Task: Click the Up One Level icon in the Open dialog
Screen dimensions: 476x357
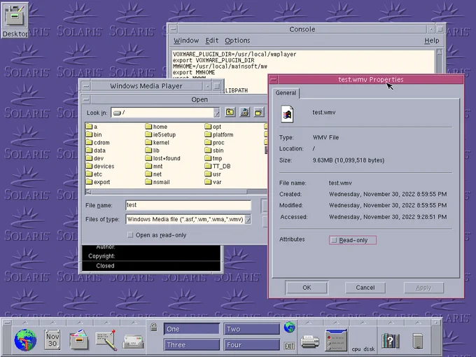Action: point(230,112)
